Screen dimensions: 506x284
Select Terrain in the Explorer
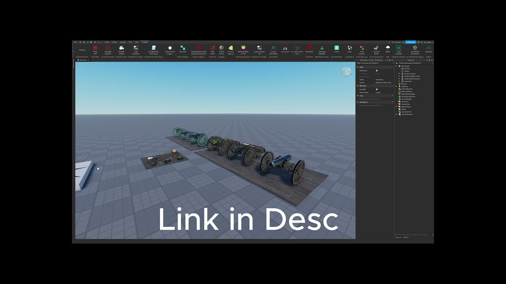(406, 71)
